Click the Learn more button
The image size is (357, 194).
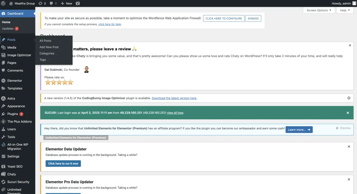(299, 129)
